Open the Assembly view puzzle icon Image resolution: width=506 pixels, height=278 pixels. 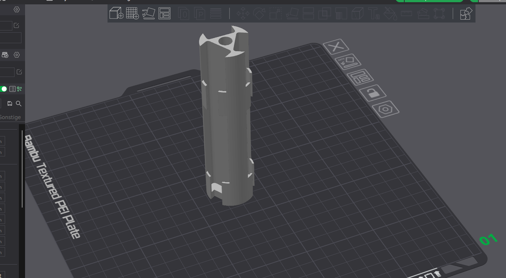coord(466,13)
